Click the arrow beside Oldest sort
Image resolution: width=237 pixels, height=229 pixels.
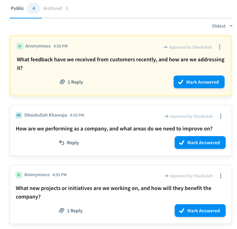point(231,26)
